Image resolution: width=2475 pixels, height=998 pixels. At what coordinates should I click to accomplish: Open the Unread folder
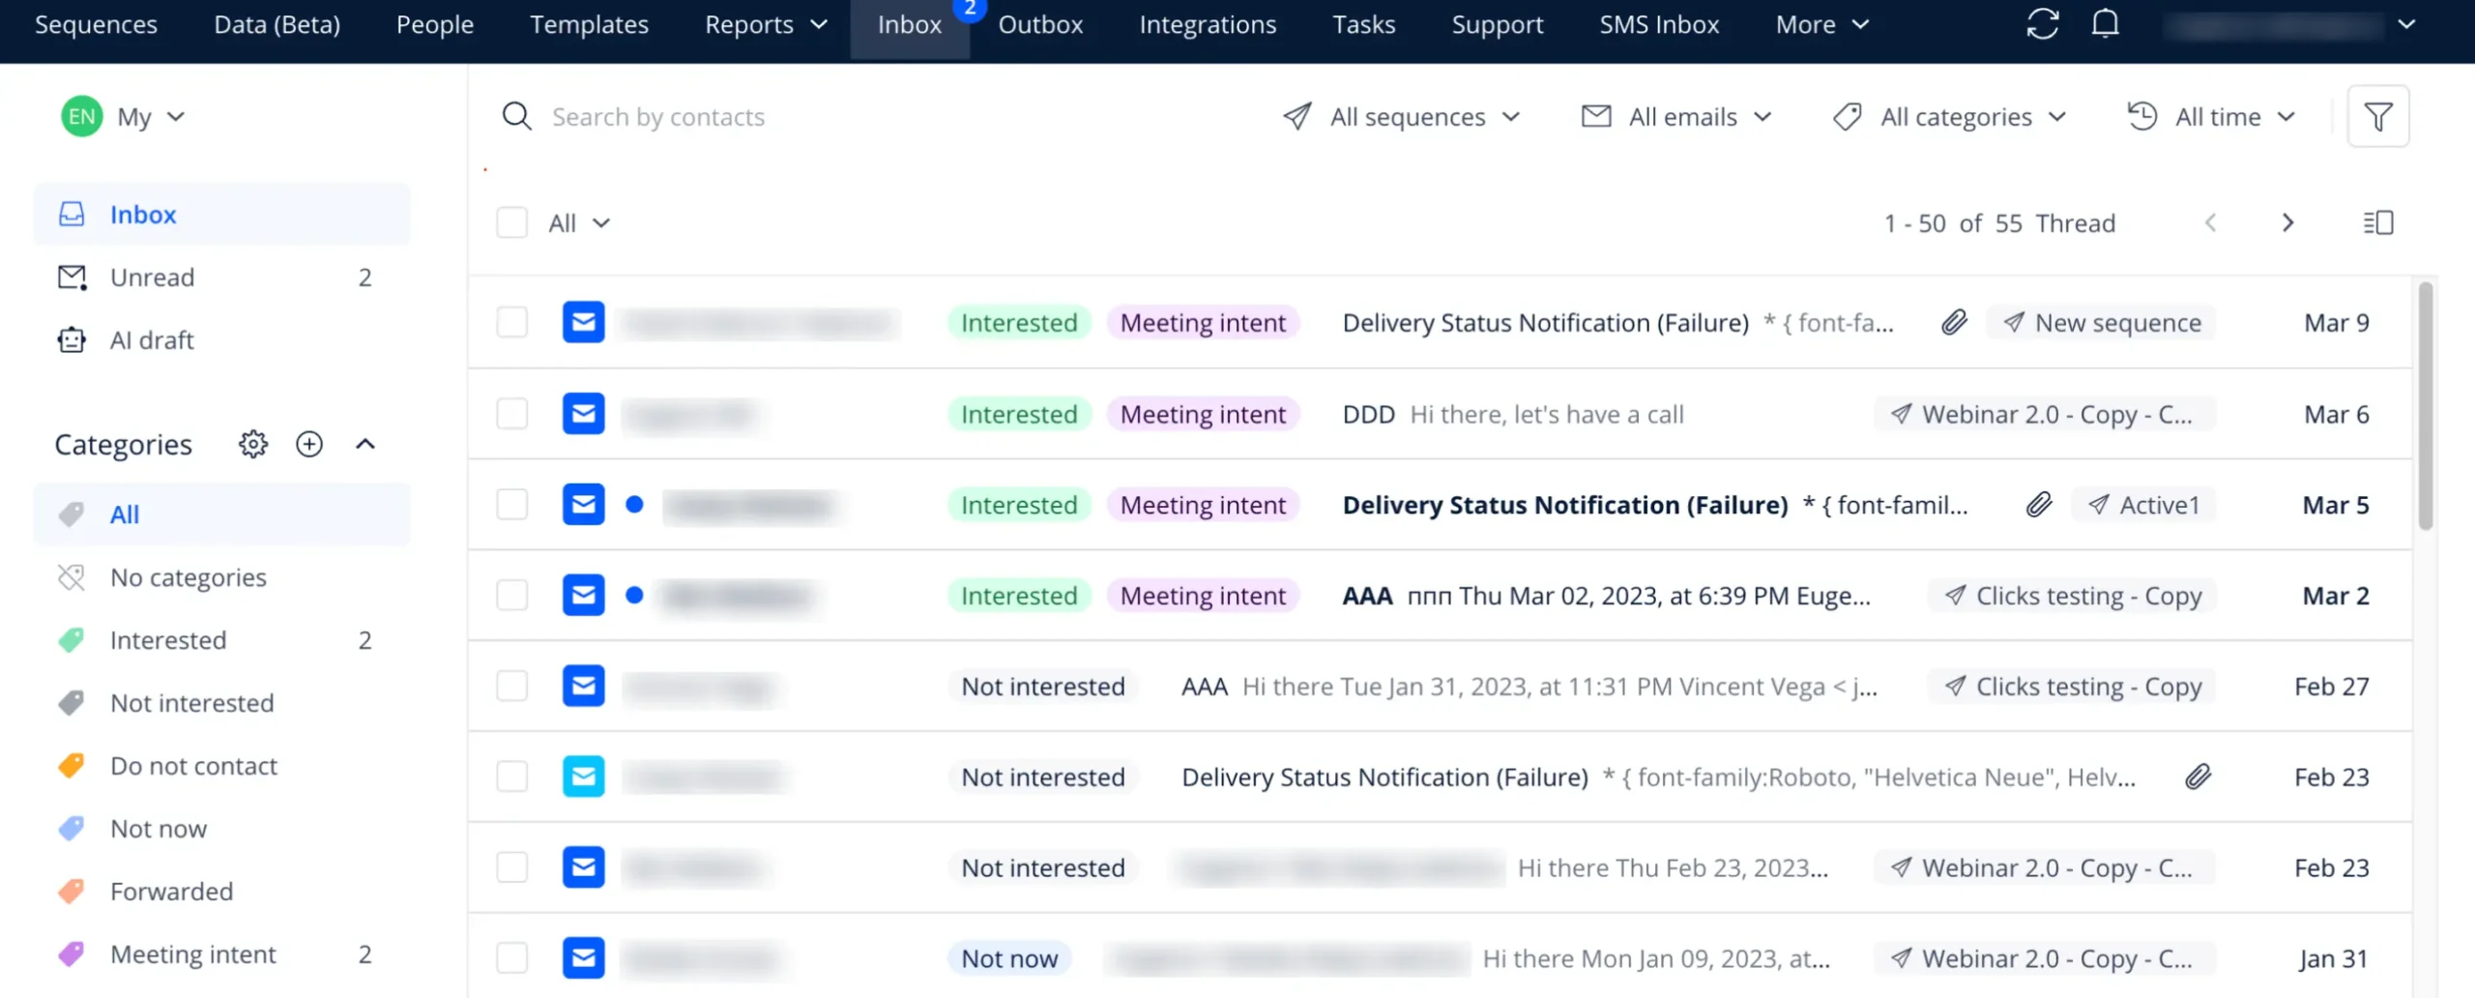click(x=152, y=278)
